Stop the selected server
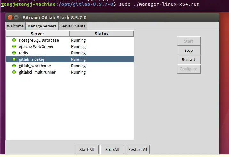Screen dimensions: 229x157 pyautogui.click(x=189, y=51)
